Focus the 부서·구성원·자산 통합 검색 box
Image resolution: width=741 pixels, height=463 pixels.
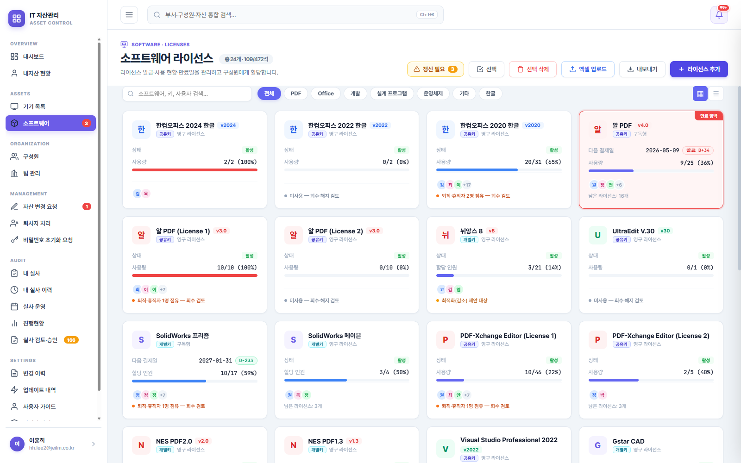295,15
